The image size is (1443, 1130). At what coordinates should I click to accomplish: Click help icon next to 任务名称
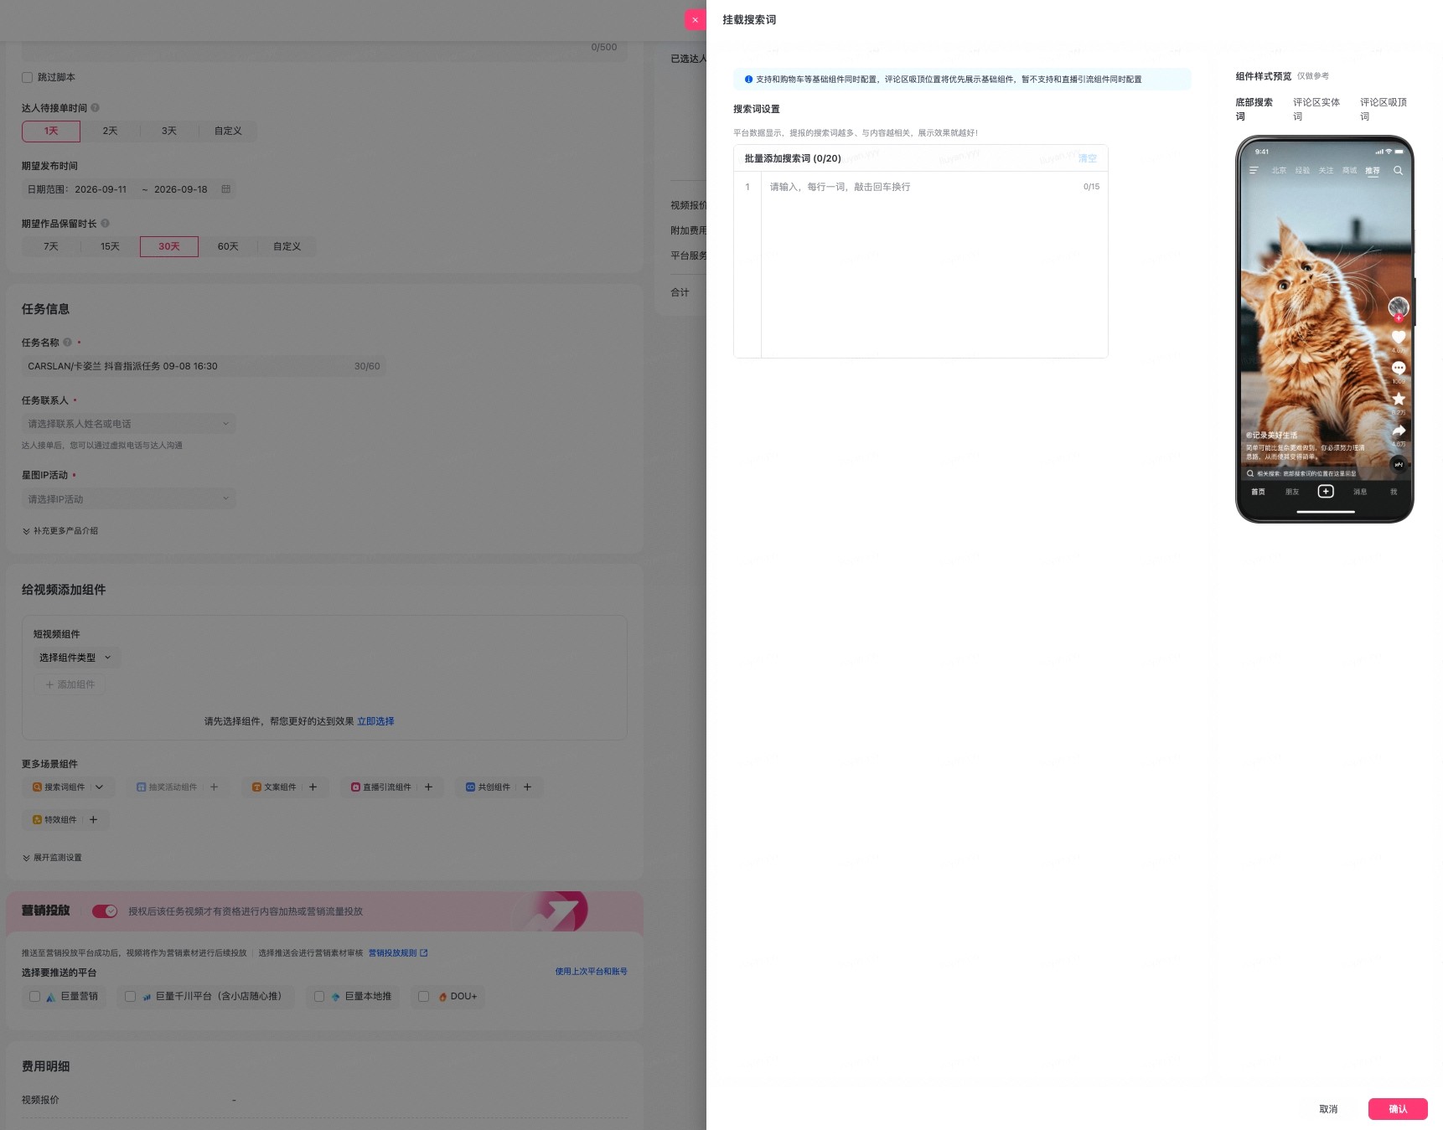click(67, 343)
